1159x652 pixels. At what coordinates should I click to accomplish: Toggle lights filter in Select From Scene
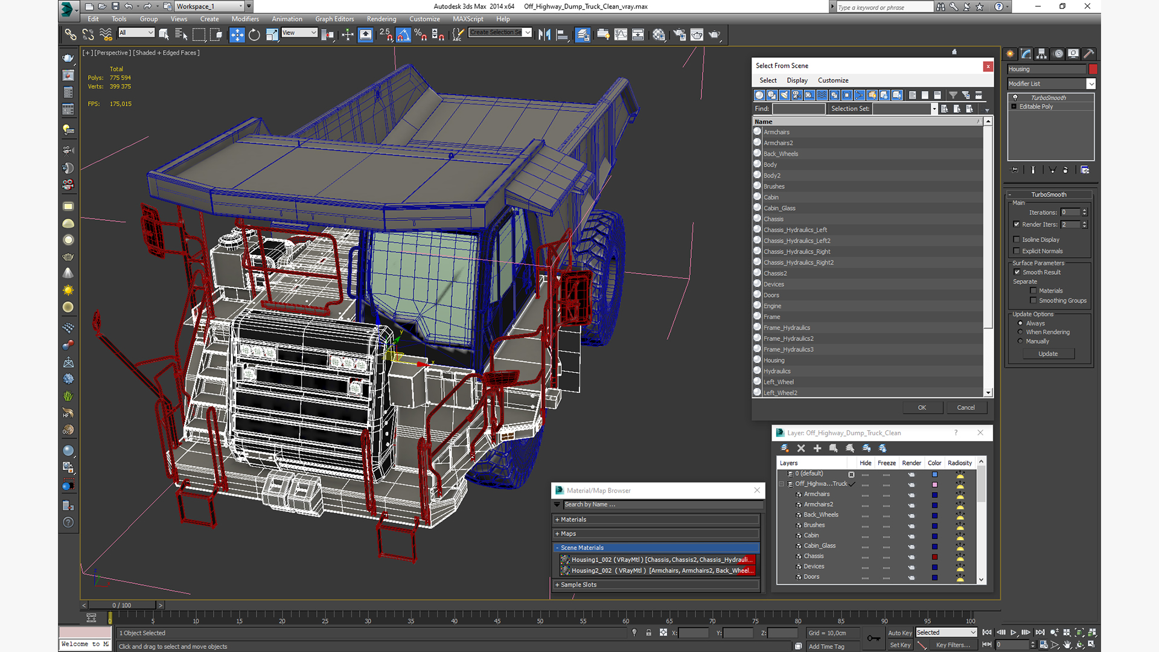click(784, 95)
